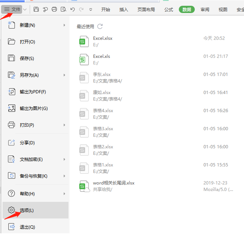Expand the 新建(N) submenu arrow
Screen dimensions: 244x234
click(x=64, y=25)
